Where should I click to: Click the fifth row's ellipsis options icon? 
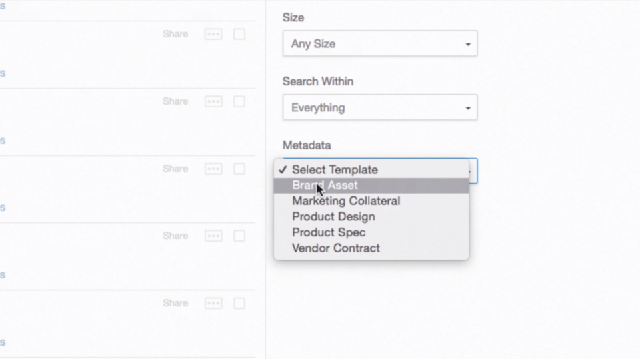tap(213, 303)
